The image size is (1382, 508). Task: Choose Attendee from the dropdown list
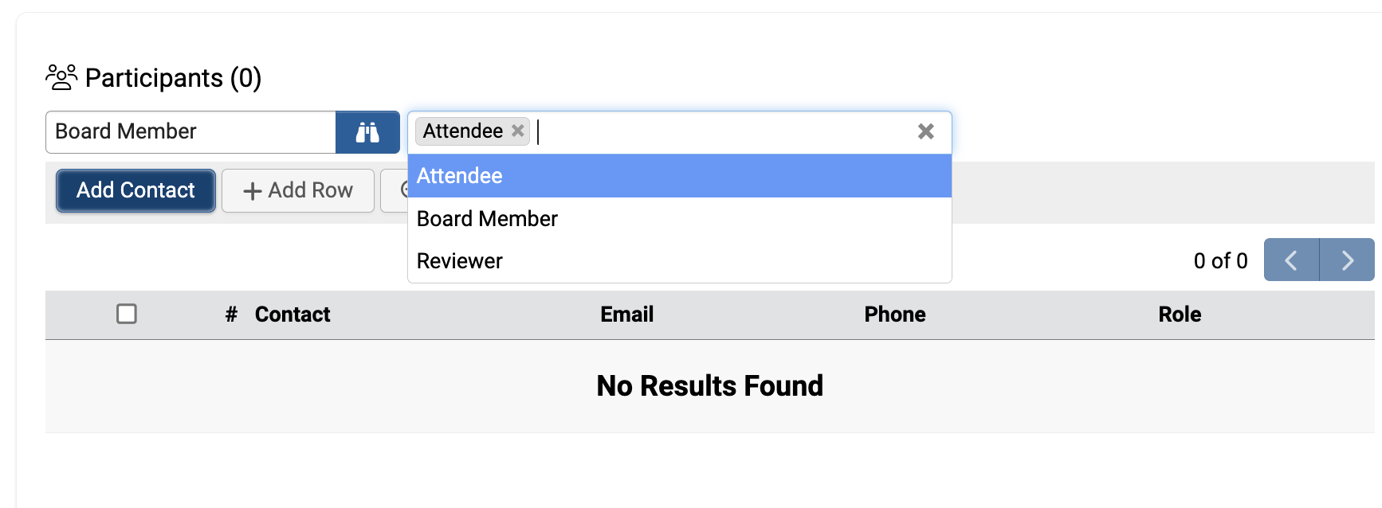pos(460,176)
